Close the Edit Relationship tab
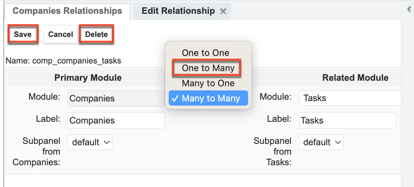 point(223,11)
